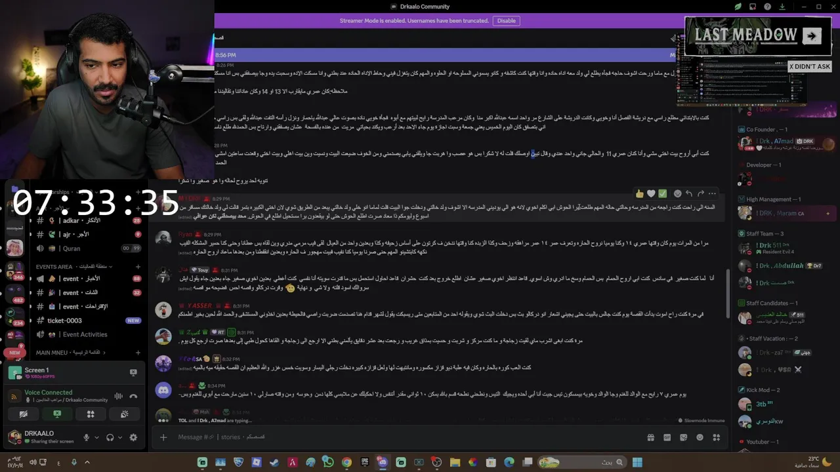The width and height of the screenshot is (840, 472).
Task: Click the NEW unread indicator in server list
Action: pos(14,353)
